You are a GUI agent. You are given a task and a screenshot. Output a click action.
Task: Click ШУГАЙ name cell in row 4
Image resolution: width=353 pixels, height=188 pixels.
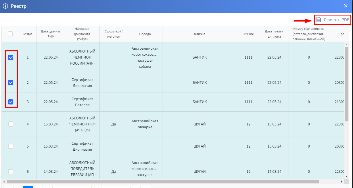coord(199,124)
